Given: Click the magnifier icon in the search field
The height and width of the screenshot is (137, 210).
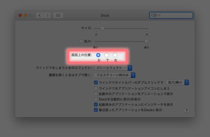Looking at the screenshot, I should [x=152, y=15].
